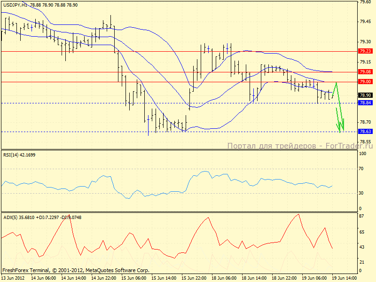Click the RSI 30 oversold level label
Image resolution: width=376 pixels, height=282 pixels.
362,193
